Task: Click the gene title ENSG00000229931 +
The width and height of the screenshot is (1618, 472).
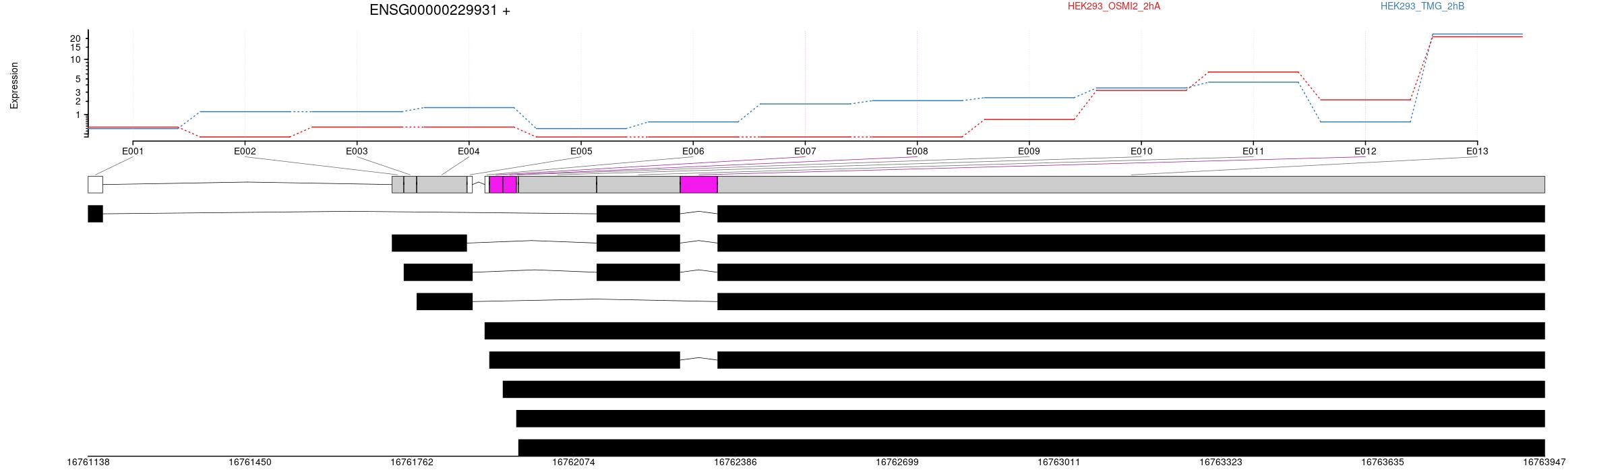Action: tap(440, 10)
